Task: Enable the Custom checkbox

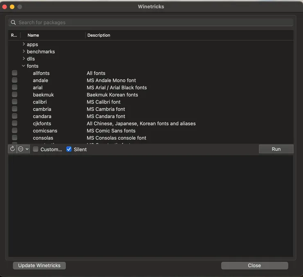Action: [36, 149]
